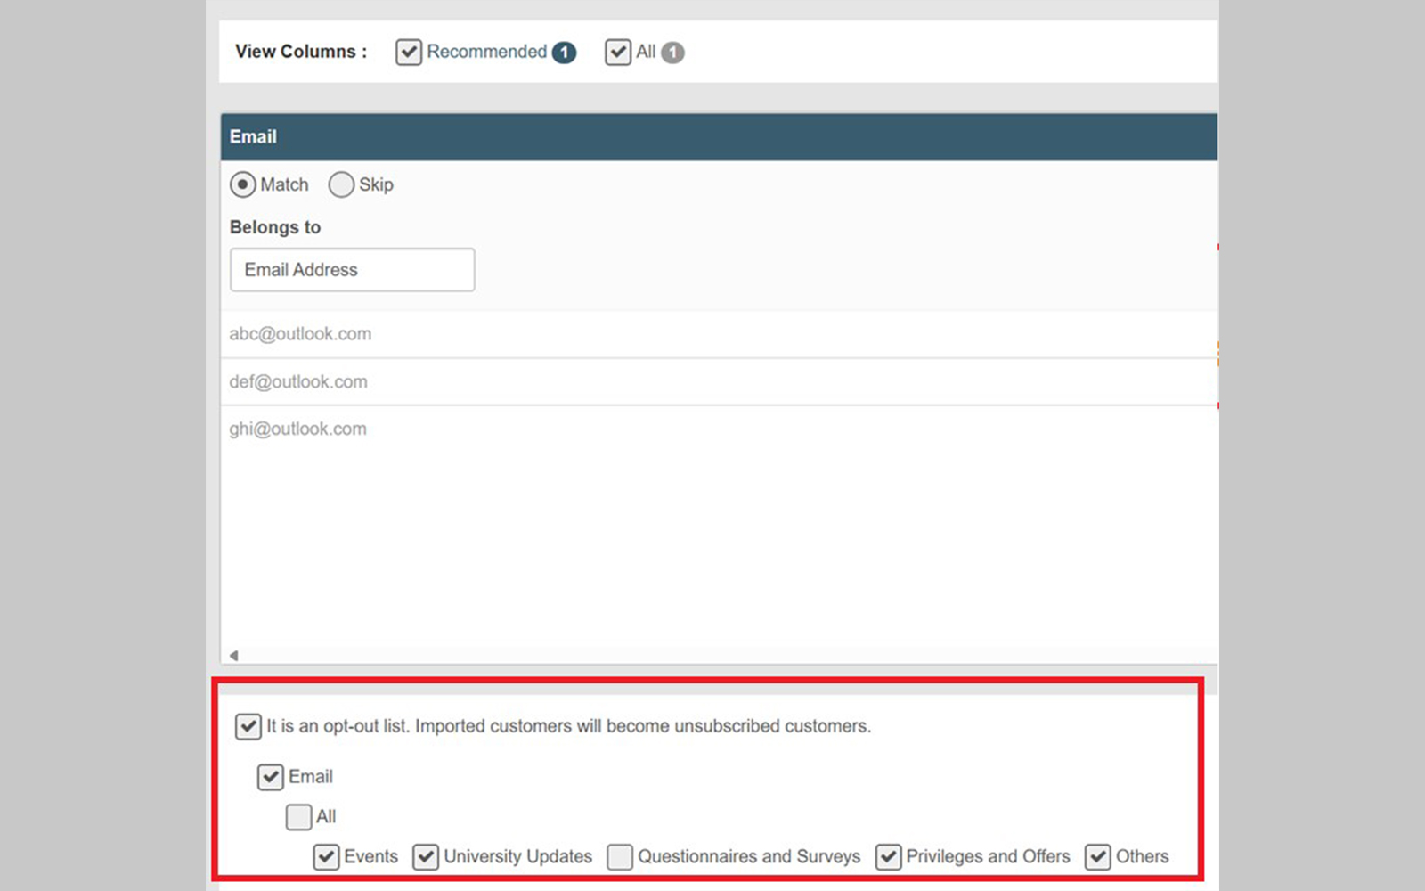
Task: Select the abc@outlook.com row
Action: tap(300, 334)
